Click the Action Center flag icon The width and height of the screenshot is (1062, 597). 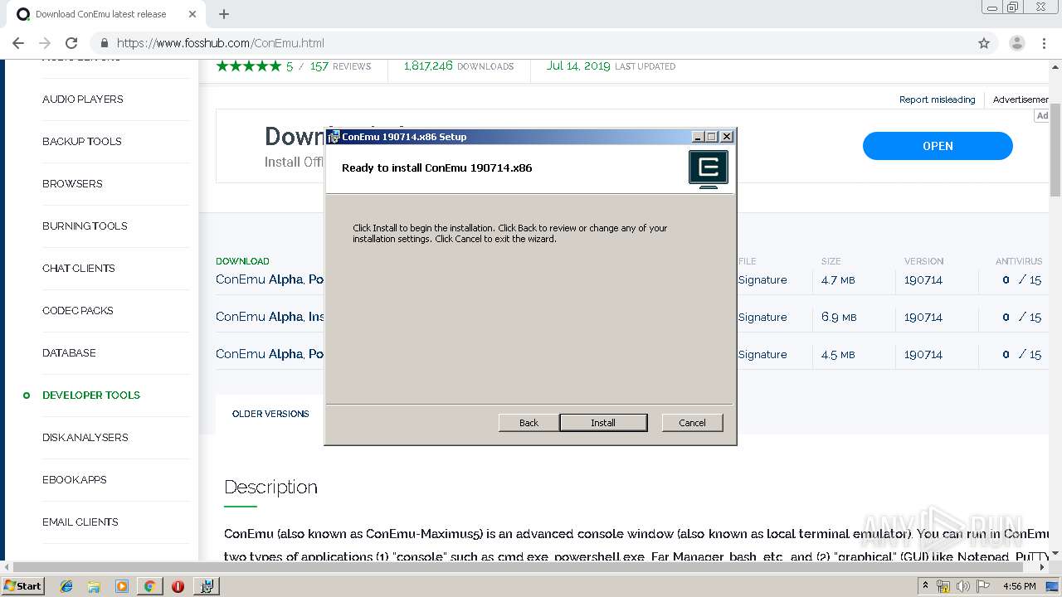point(984,586)
